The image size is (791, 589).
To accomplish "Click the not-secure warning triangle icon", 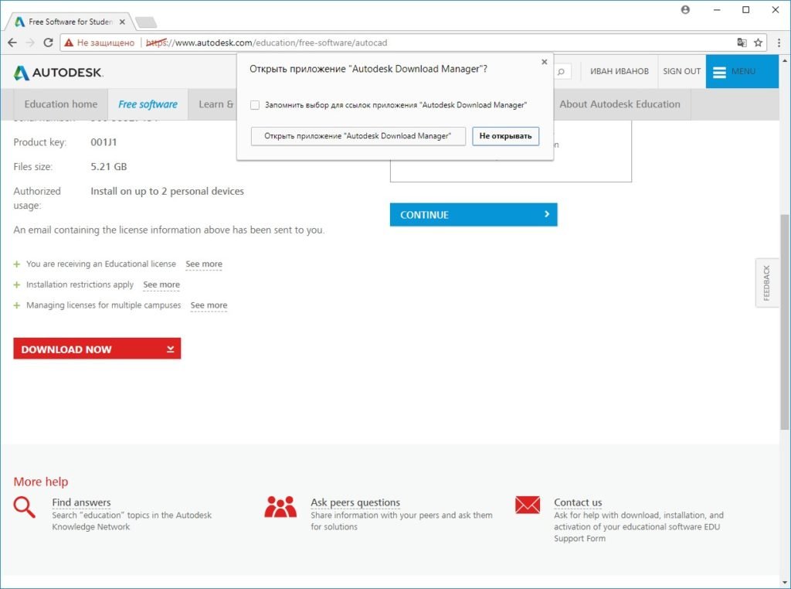I will [69, 43].
